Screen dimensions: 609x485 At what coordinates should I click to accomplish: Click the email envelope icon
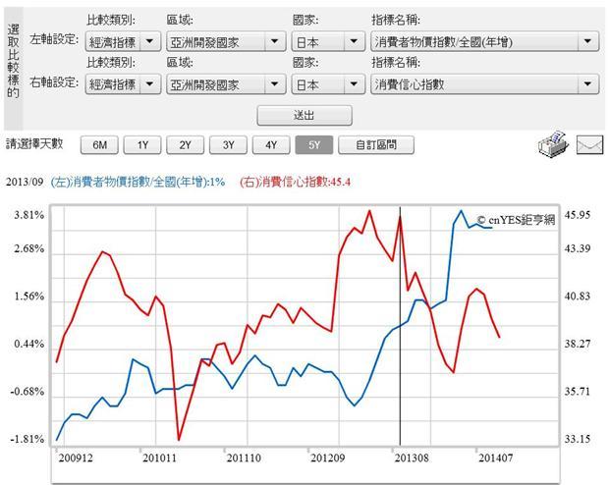(x=590, y=145)
